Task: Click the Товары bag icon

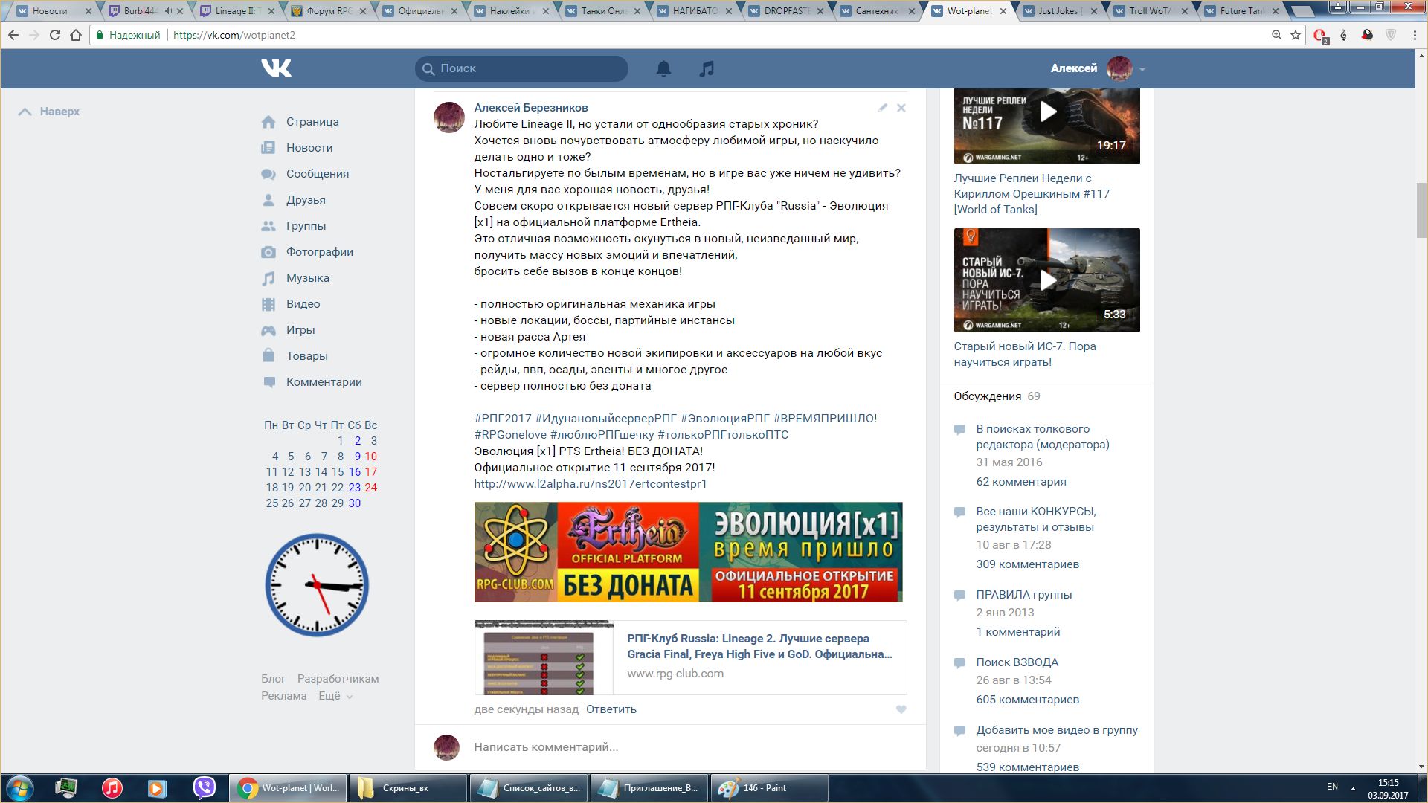Action: tap(268, 356)
